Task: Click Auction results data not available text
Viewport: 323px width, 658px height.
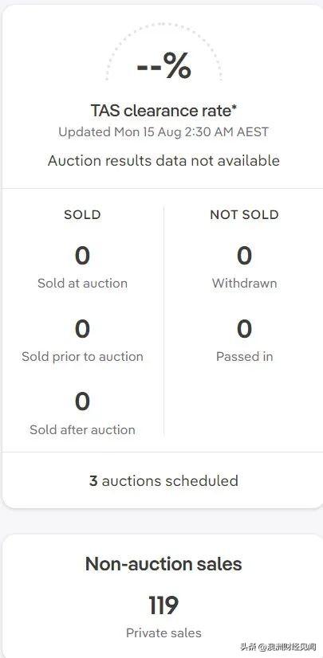Action: pos(163,161)
